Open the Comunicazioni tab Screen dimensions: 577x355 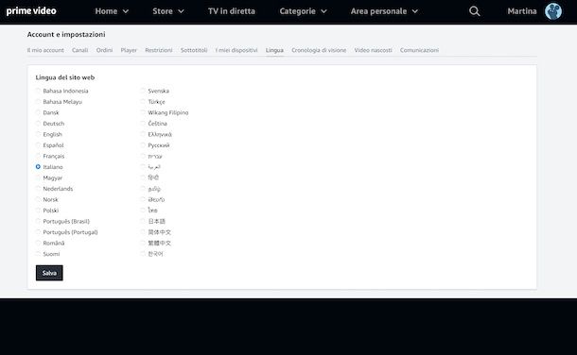[419, 50]
